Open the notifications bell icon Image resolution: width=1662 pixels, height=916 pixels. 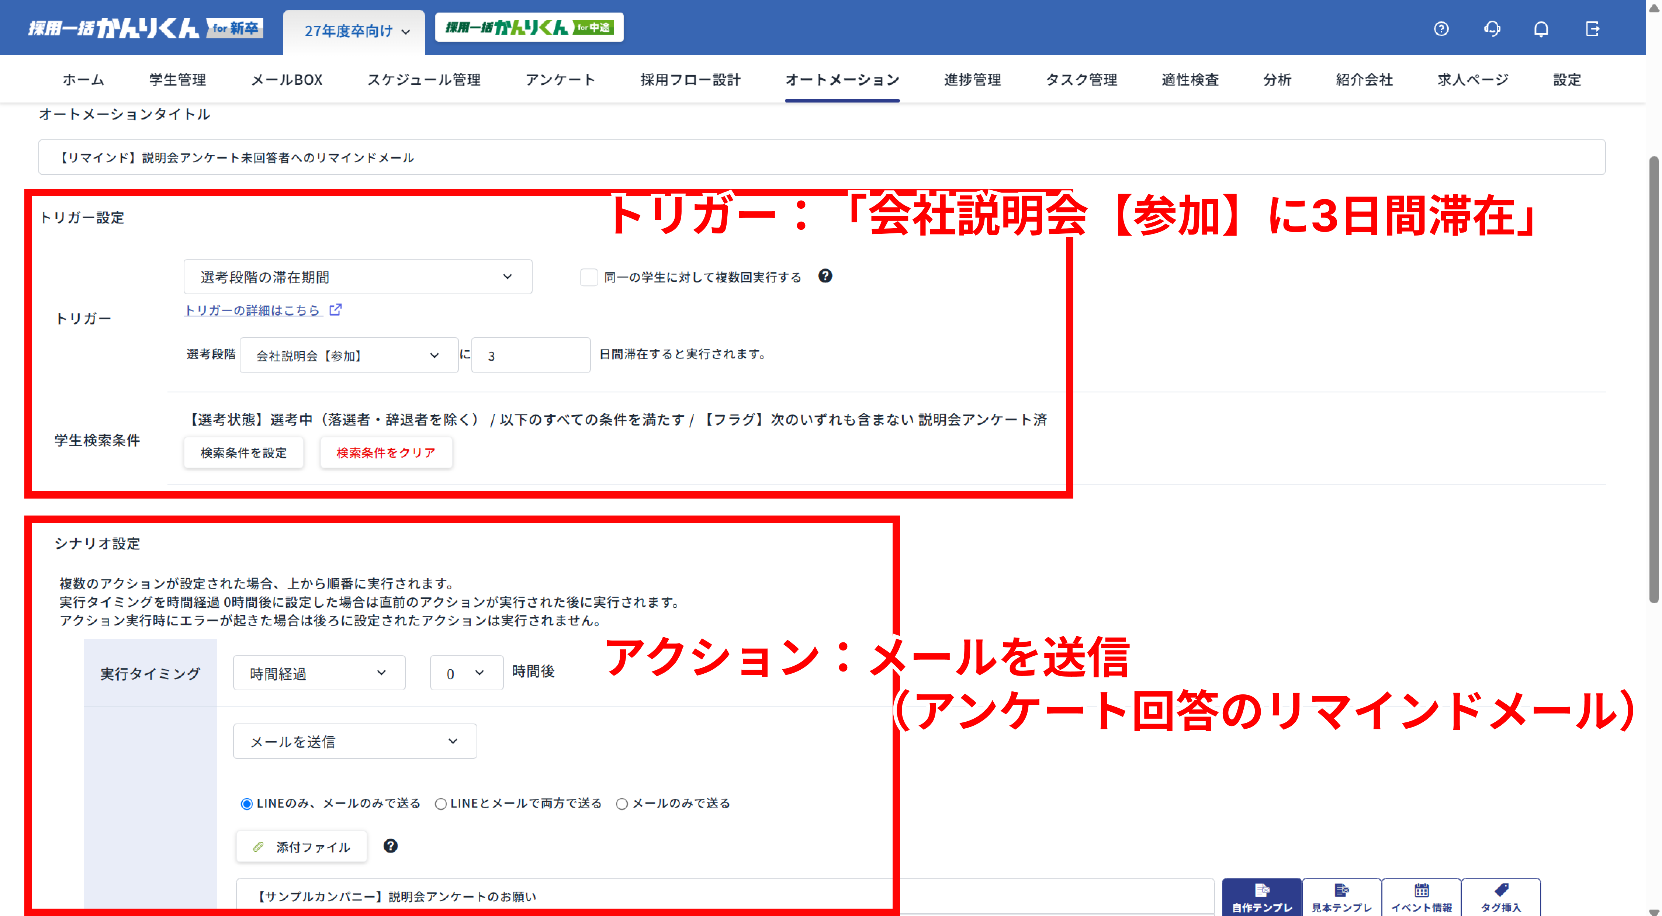(x=1542, y=28)
